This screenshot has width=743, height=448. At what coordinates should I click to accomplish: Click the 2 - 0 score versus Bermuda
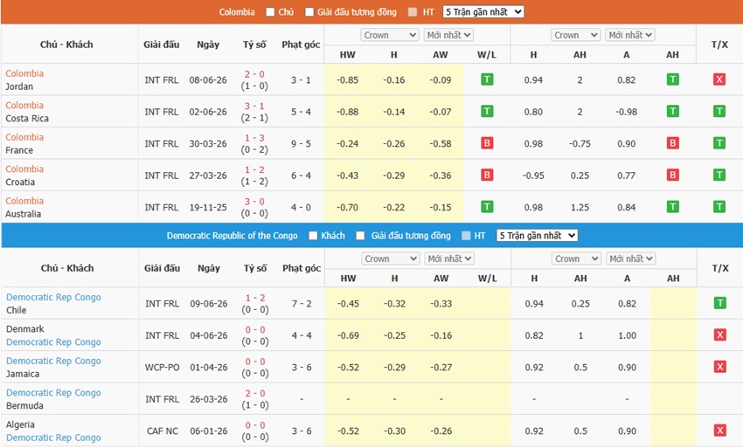point(255,394)
